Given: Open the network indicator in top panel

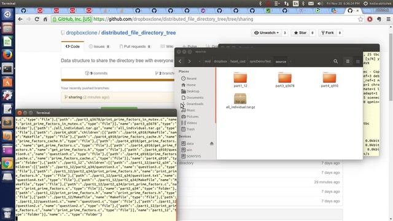Looking at the screenshot, I should 286,4.
